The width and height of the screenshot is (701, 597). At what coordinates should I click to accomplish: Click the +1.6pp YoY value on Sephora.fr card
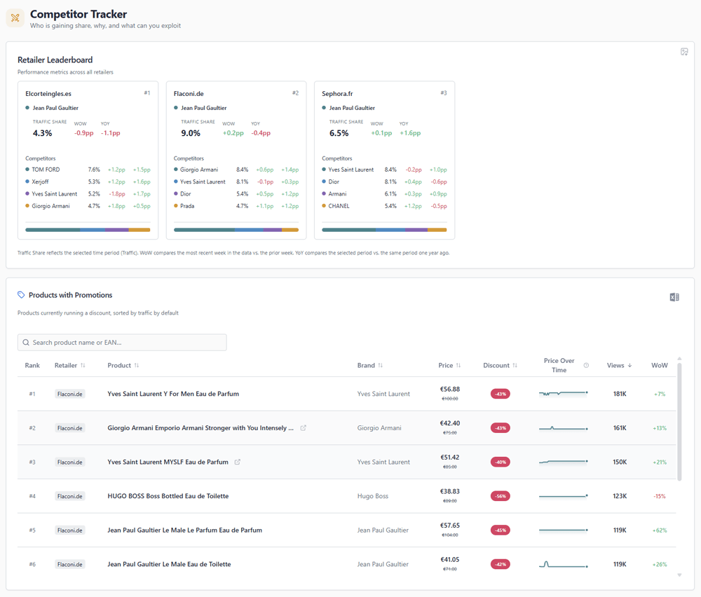pyautogui.click(x=410, y=133)
